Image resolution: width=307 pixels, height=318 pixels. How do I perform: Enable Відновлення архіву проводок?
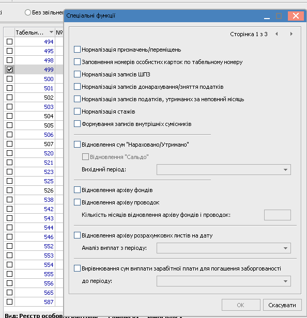pyautogui.click(x=77, y=202)
